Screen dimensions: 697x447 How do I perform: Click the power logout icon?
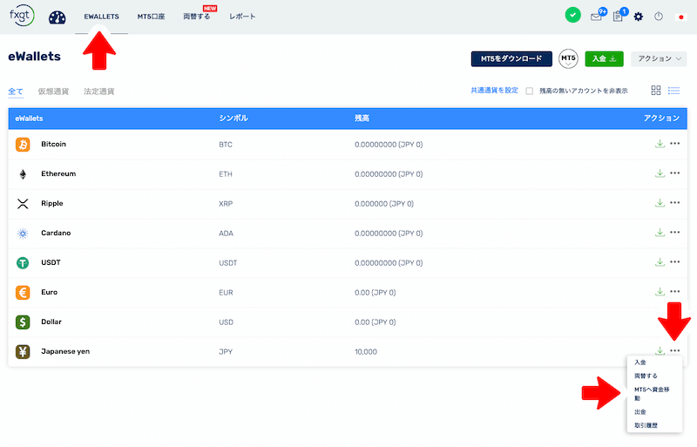pos(659,17)
